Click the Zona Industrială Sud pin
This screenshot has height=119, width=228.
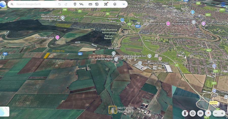(x=149, y=56)
